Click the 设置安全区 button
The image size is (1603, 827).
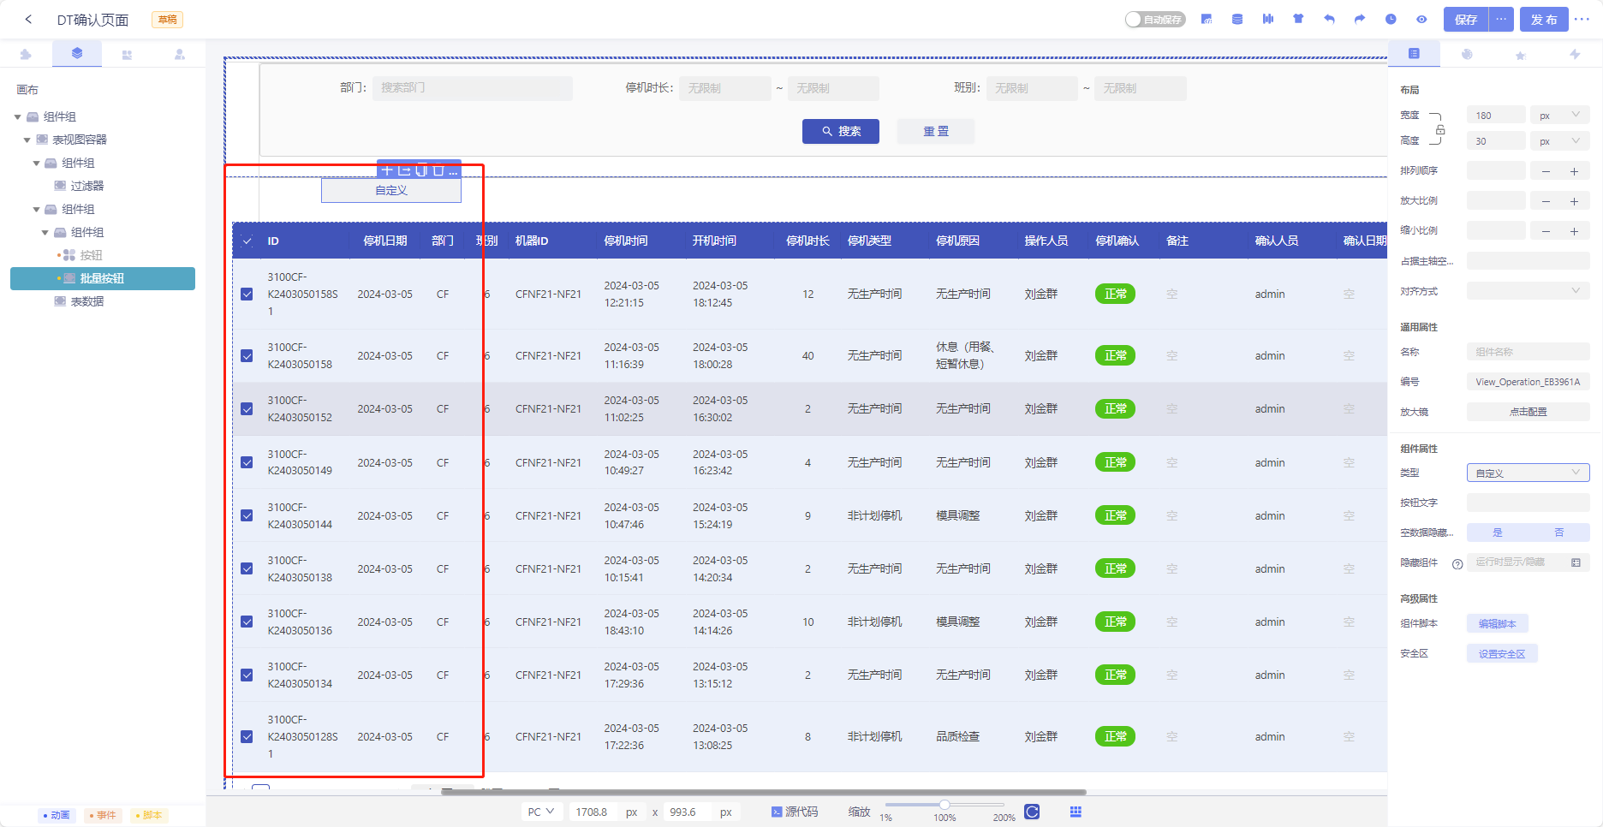[x=1502, y=654]
